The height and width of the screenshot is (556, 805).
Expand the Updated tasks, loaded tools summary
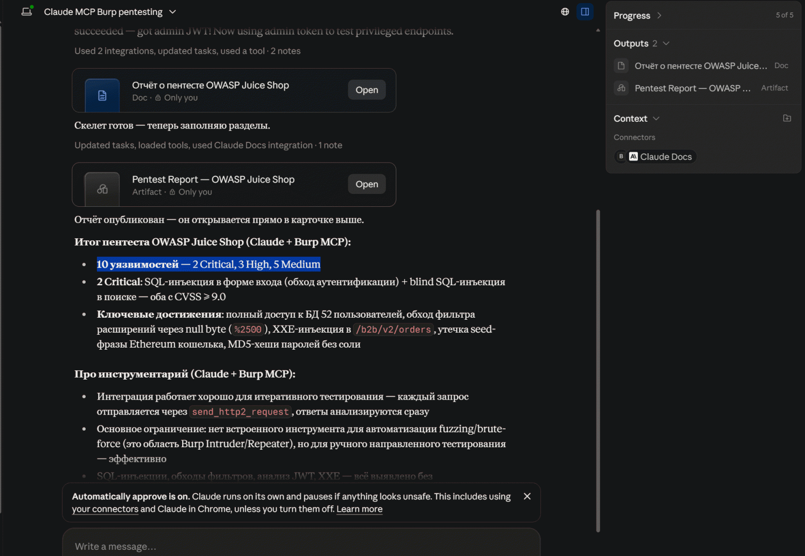pos(208,145)
